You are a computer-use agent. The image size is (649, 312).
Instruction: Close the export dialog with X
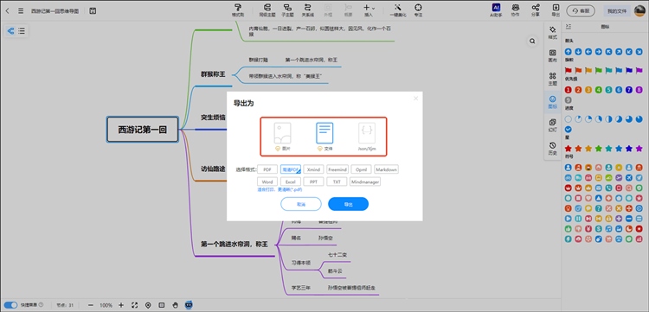(x=415, y=99)
